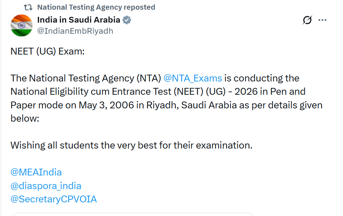Open the @diaspora_india mention
The width and height of the screenshot is (343, 216).
(x=46, y=186)
